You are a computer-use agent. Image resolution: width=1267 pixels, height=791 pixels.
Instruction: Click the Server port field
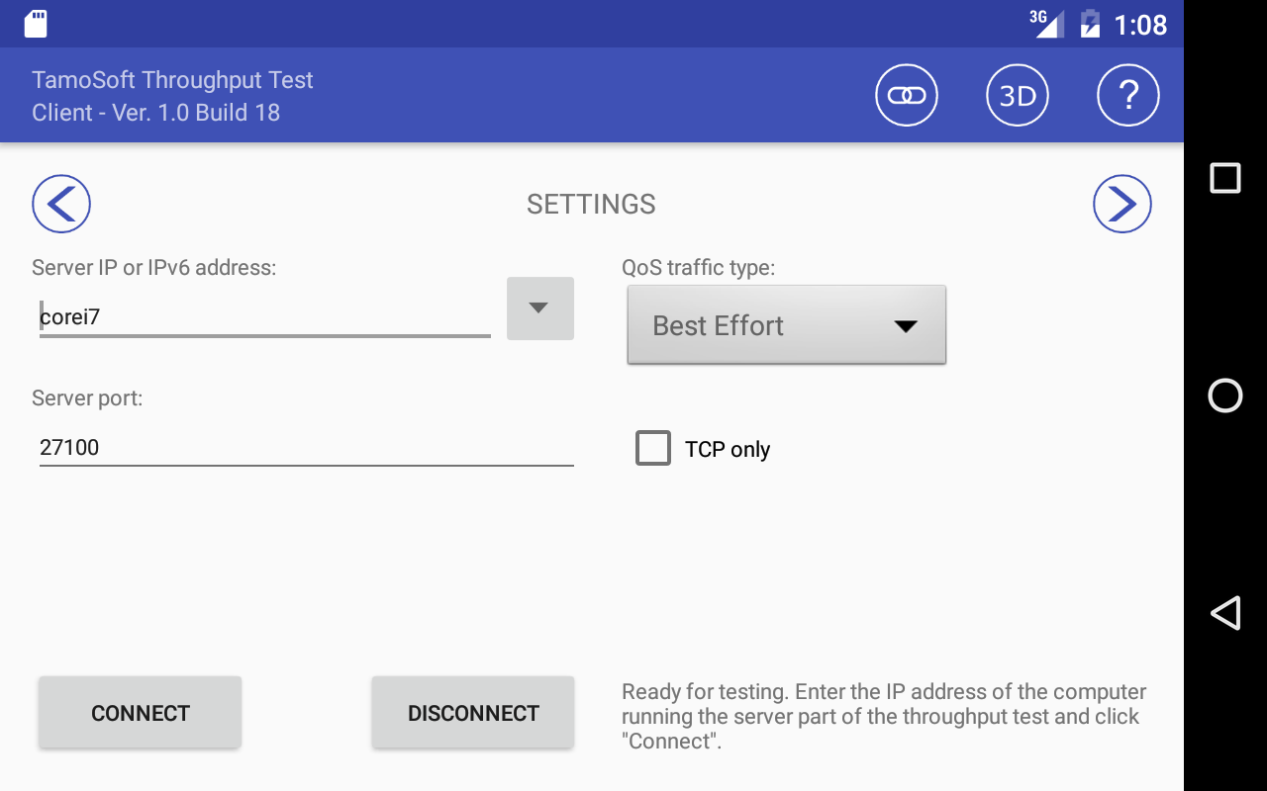click(306, 447)
